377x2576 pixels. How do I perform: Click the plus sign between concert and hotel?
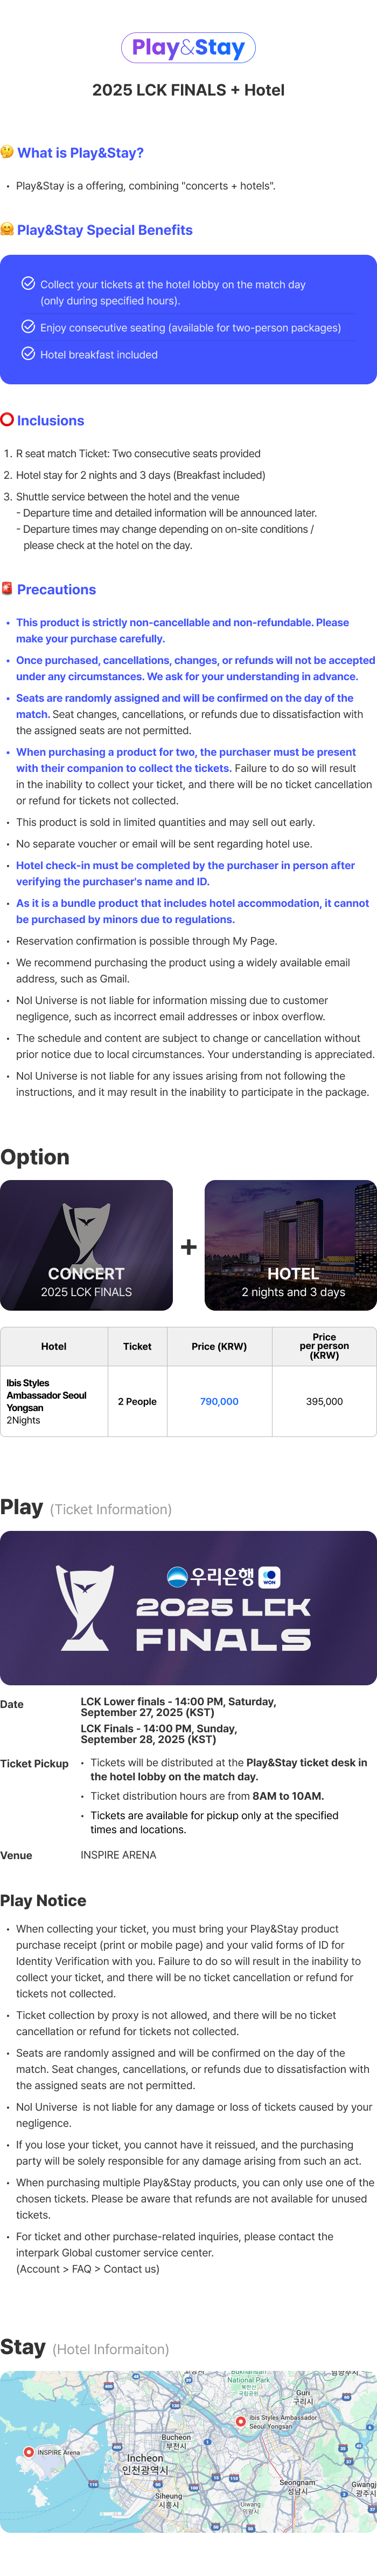pyautogui.click(x=188, y=1247)
